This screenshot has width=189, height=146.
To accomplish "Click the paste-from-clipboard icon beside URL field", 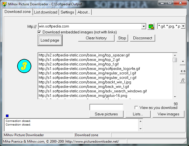I will pos(151,26).
